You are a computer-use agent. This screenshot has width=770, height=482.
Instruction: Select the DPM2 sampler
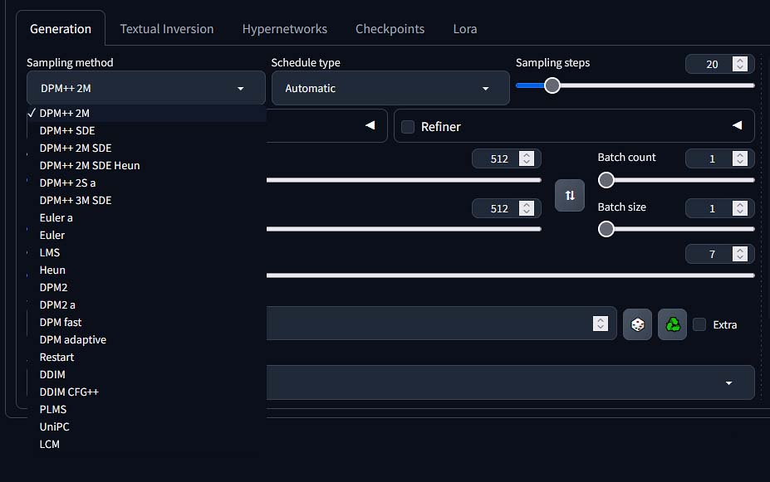[x=147, y=287]
